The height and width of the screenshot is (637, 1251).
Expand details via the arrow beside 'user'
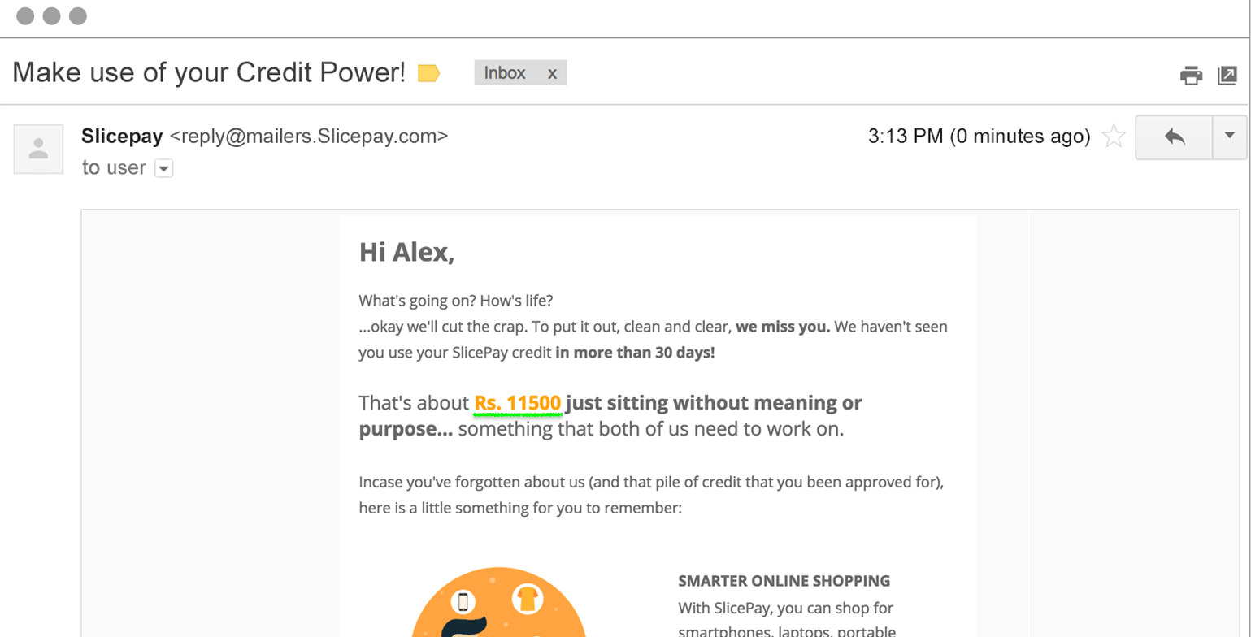click(x=163, y=168)
